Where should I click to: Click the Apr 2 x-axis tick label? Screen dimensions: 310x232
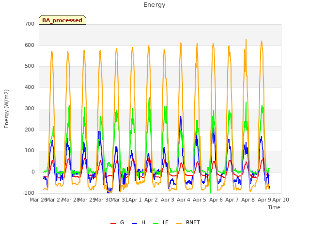151,200
